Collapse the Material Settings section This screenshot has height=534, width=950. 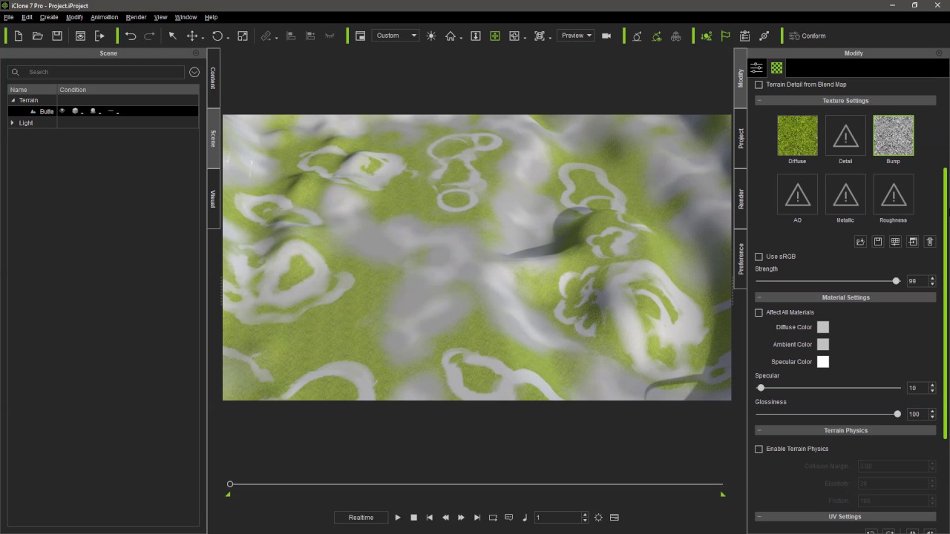click(759, 297)
